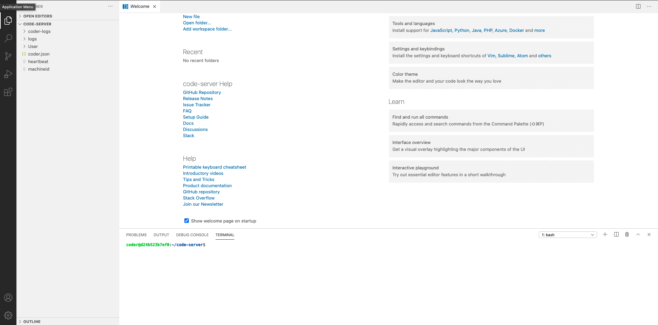
Task: Open the Run and Debug view icon
Action: (x=8, y=74)
